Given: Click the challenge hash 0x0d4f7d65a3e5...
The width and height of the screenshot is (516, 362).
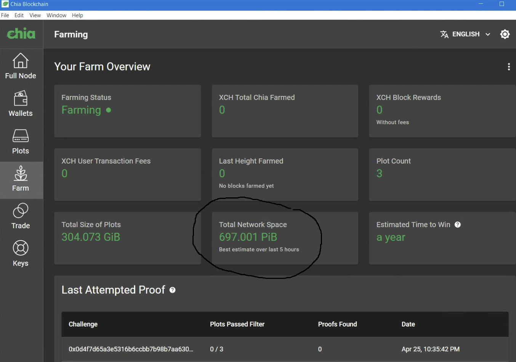Looking at the screenshot, I should [x=131, y=349].
